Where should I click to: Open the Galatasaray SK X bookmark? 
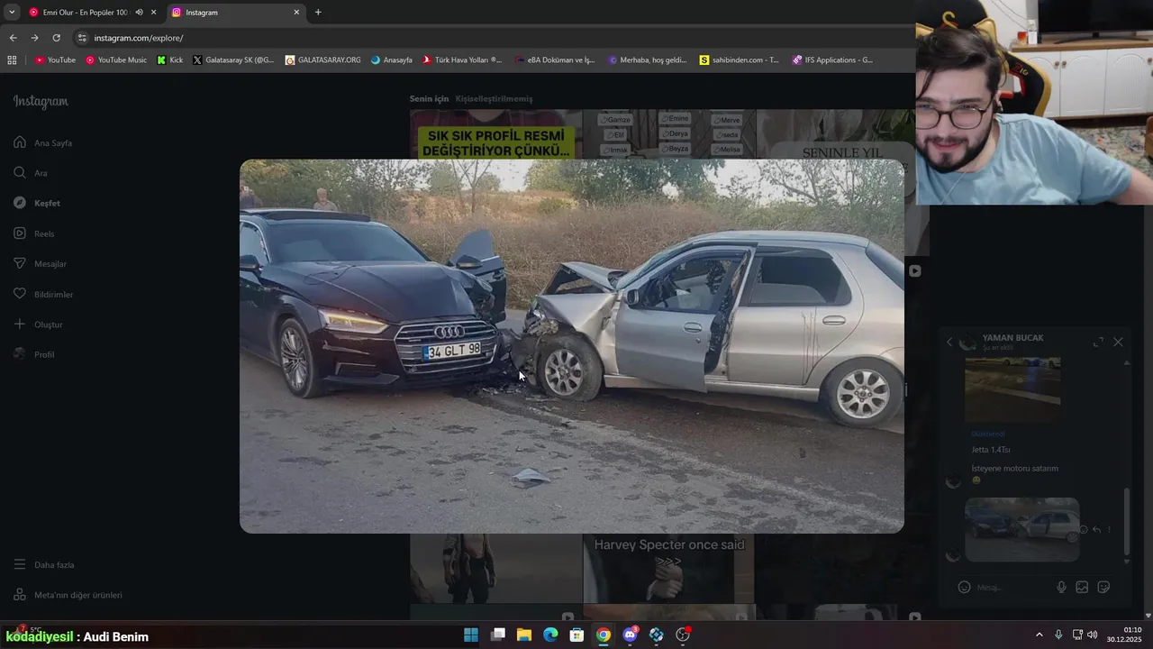(x=233, y=60)
